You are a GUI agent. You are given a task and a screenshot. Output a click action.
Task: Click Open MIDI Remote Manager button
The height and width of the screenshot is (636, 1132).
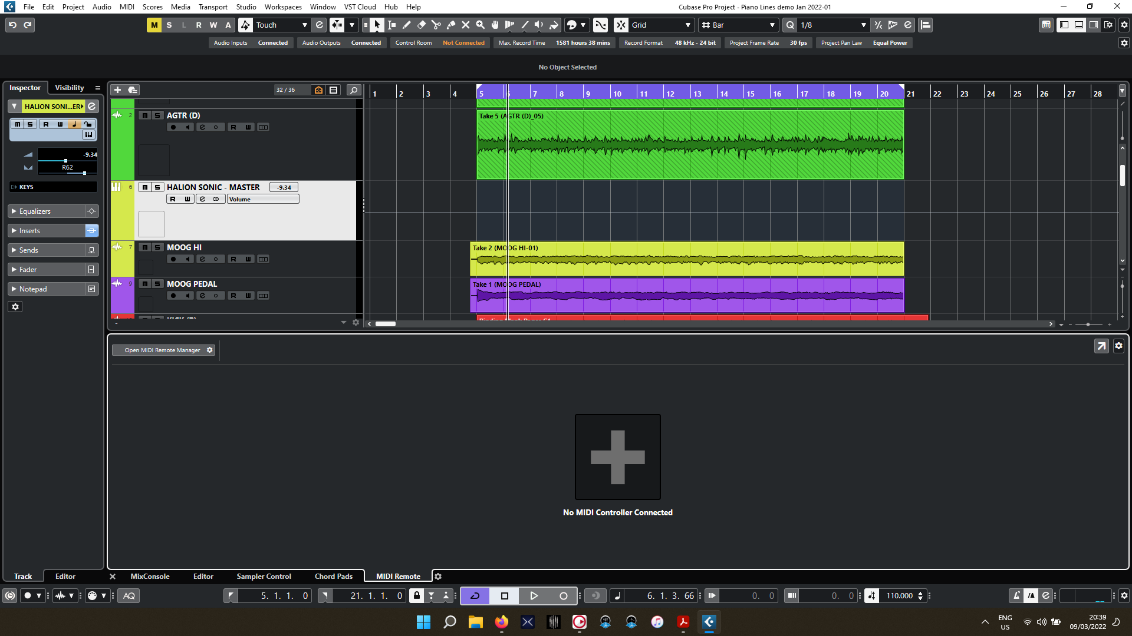pyautogui.click(x=162, y=350)
